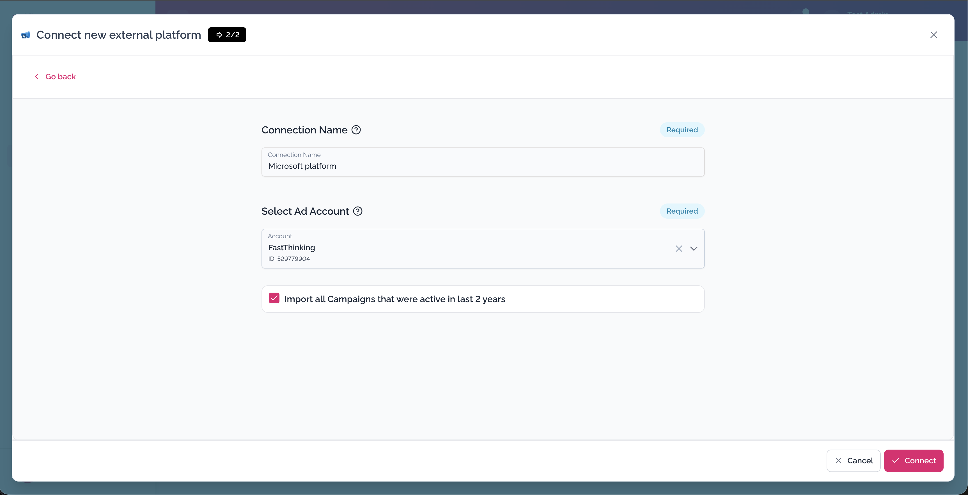Cancel the platform connection
The width and height of the screenshot is (968, 495).
pyautogui.click(x=854, y=461)
